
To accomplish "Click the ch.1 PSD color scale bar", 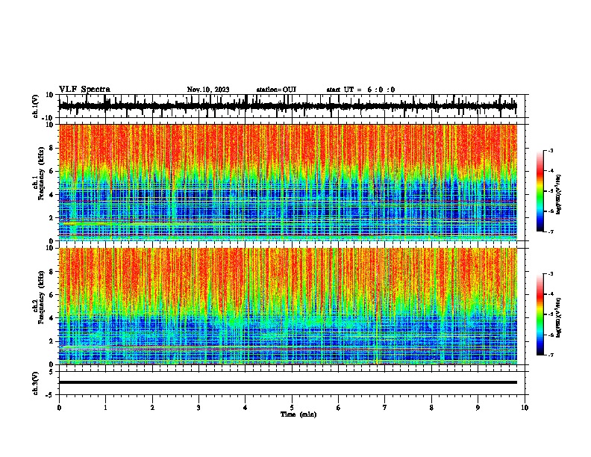I will pyautogui.click(x=540, y=191).
